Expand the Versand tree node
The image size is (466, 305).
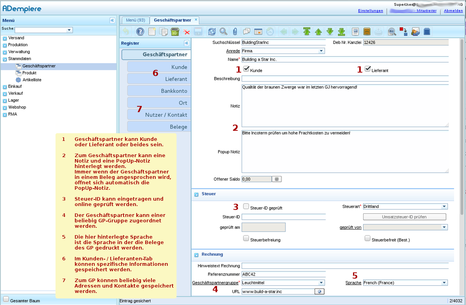point(5,38)
